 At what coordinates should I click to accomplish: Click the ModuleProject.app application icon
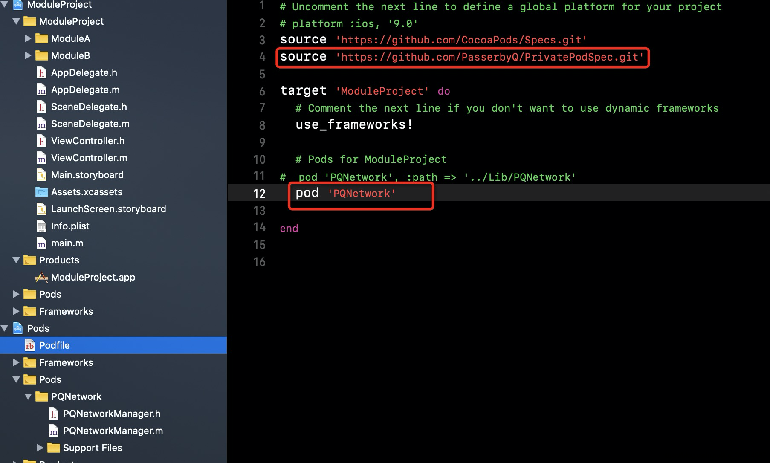click(41, 277)
